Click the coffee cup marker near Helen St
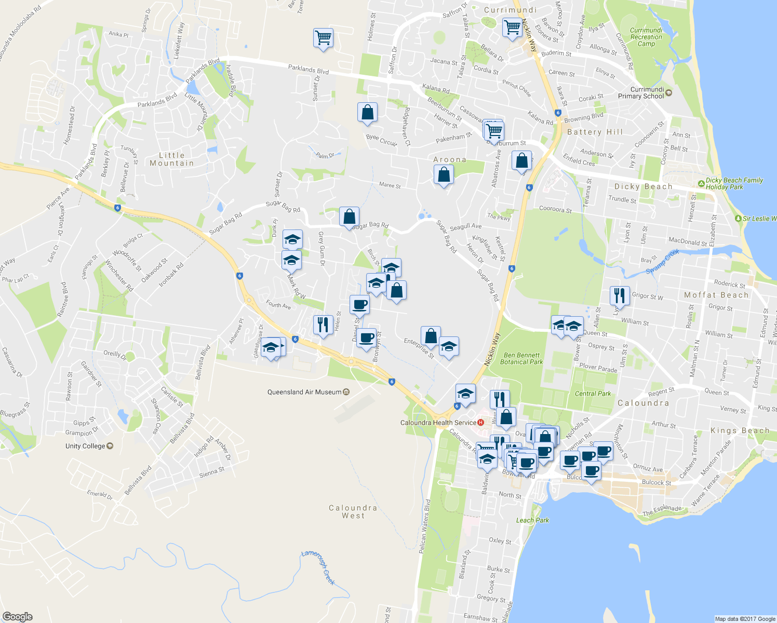 coord(359,305)
